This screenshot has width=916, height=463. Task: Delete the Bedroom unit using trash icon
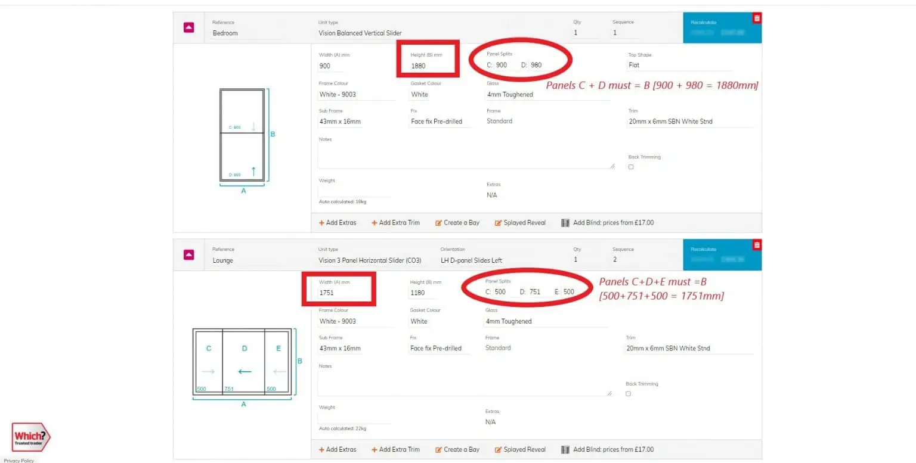click(757, 18)
